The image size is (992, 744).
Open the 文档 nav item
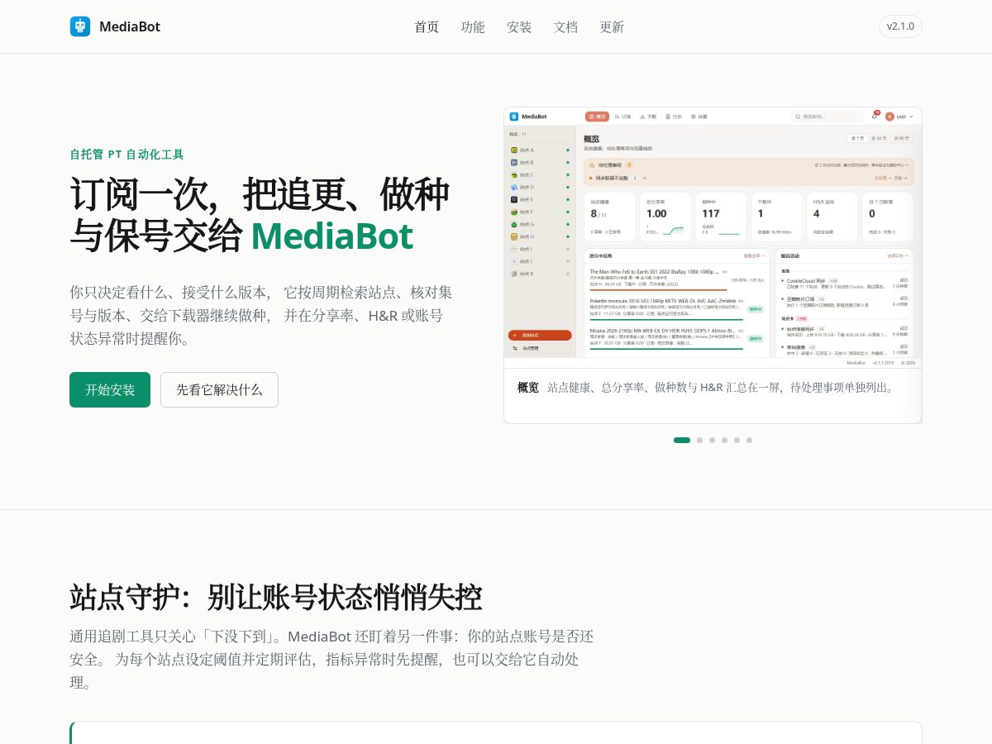565,26
